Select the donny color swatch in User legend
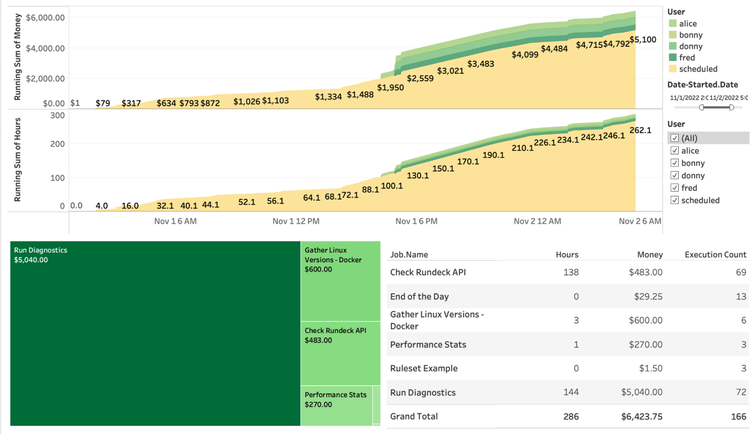 [673, 46]
